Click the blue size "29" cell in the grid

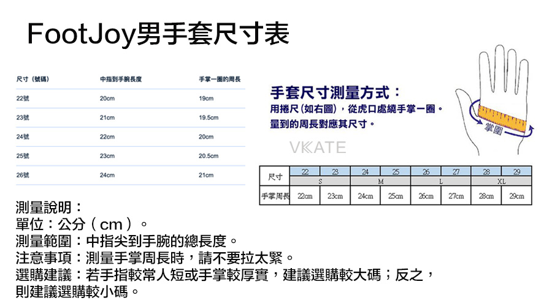pyautogui.click(x=516, y=172)
